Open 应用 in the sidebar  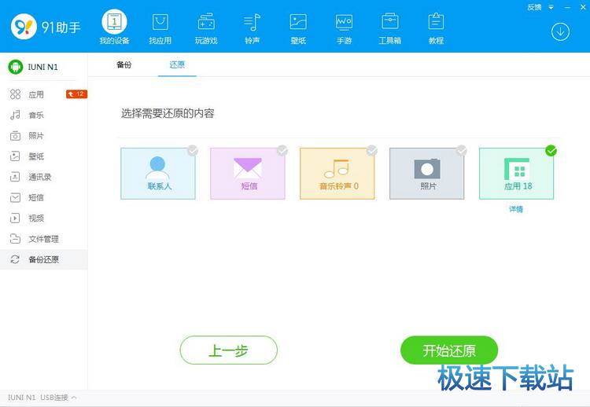pyautogui.click(x=43, y=94)
